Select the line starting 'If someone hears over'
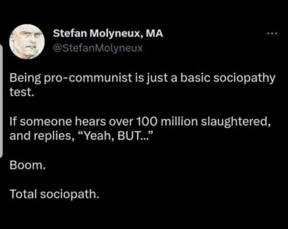 pyautogui.click(x=140, y=122)
